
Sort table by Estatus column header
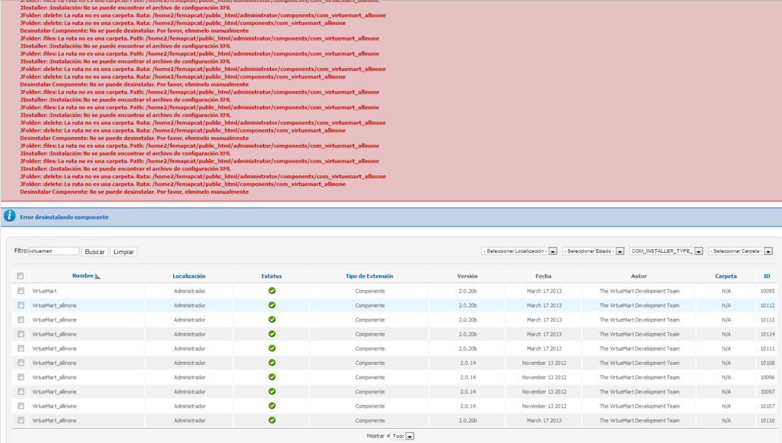coord(272,276)
